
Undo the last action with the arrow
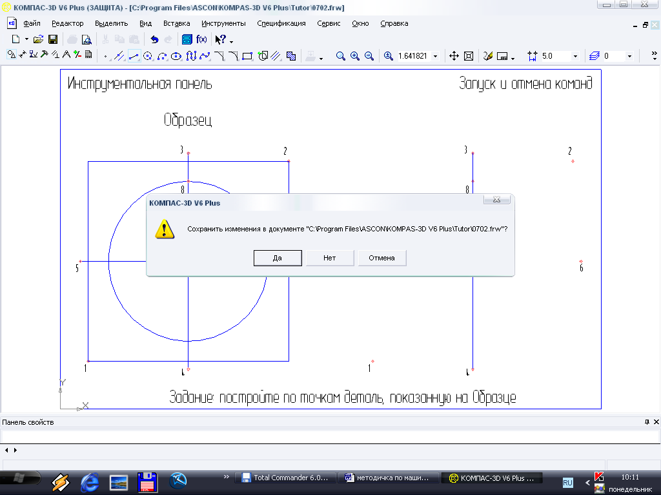coord(155,39)
